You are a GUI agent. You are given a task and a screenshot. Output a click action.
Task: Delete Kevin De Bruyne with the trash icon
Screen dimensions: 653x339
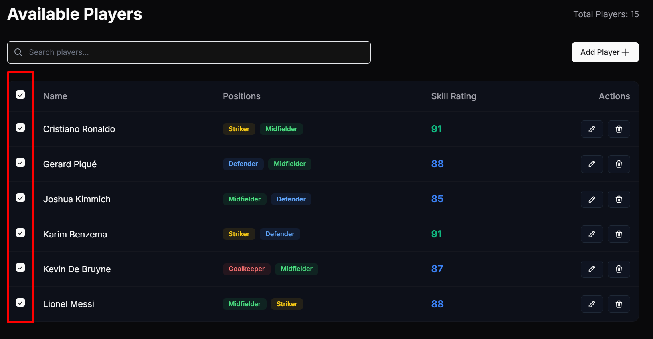pos(619,269)
